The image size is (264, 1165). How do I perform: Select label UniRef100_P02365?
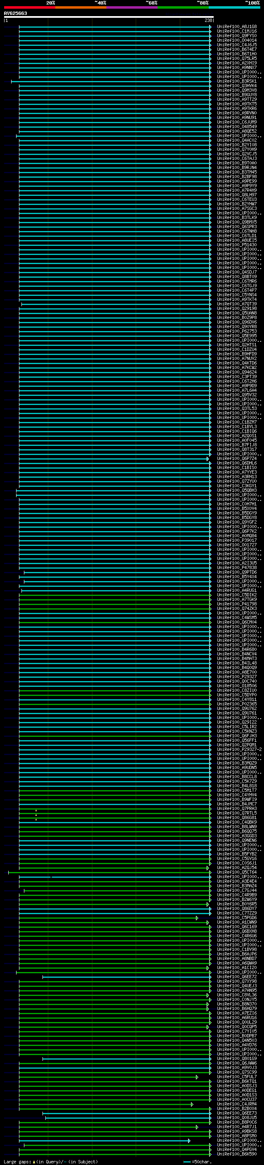point(237,704)
